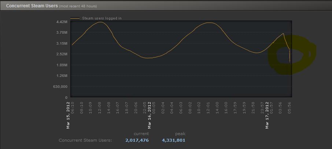The image size is (332, 149).
Task: Click the 3.15M y-axis label
Action: click(62, 43)
